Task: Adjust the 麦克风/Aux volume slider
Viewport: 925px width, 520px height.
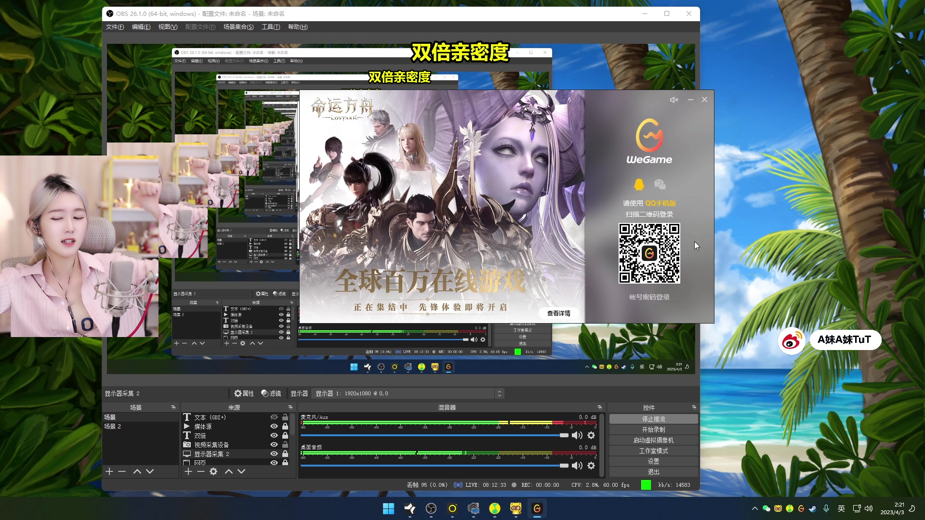Action: [435, 435]
